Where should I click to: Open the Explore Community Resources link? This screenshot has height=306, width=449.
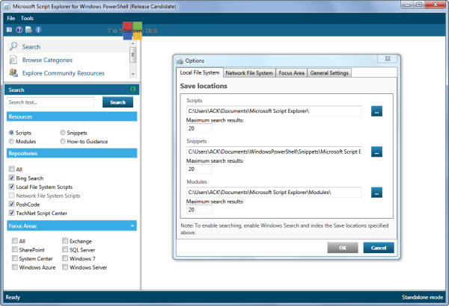tap(64, 73)
